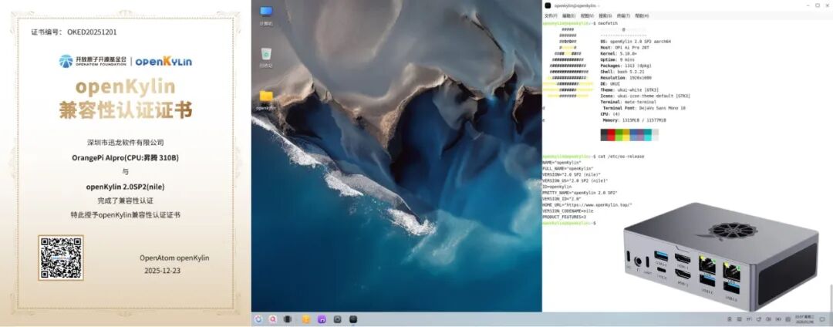
Task: Open the 视图(V) menu in the terminal
Action: point(587,15)
